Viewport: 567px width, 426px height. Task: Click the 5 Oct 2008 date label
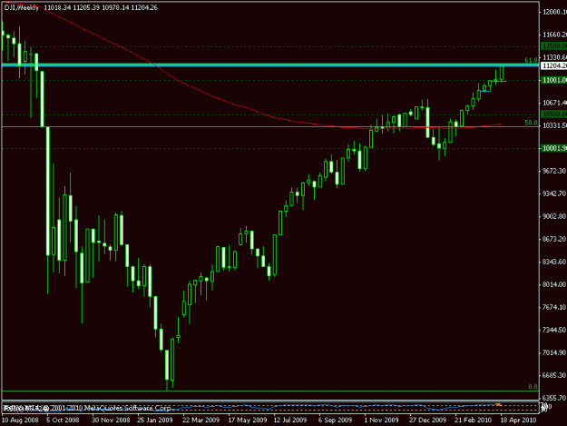(x=63, y=420)
